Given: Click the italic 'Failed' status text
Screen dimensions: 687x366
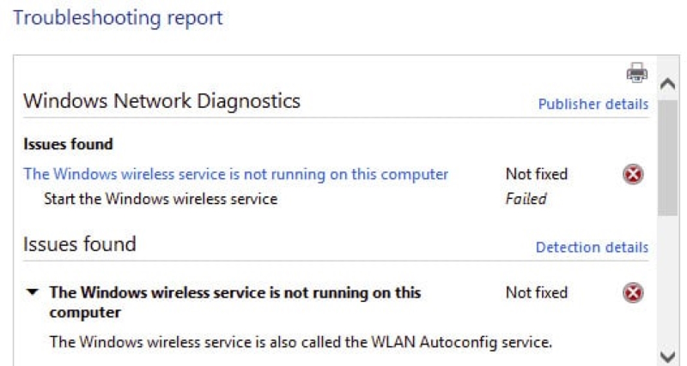Looking at the screenshot, I should coord(526,199).
